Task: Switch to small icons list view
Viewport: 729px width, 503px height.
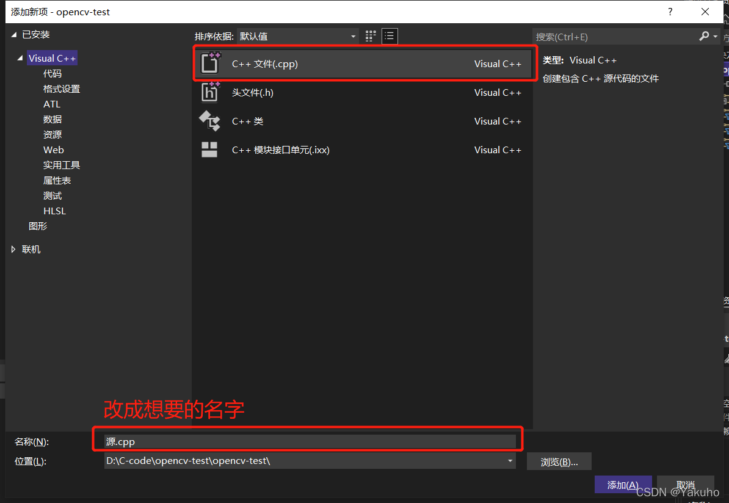Action: pos(390,36)
